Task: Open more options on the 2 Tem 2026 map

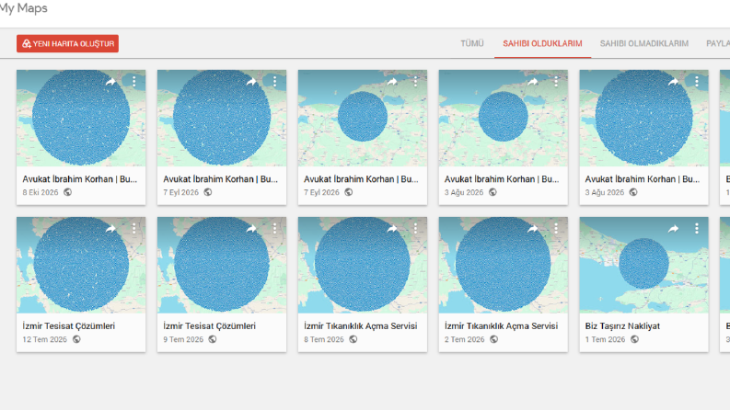Action: point(556,229)
